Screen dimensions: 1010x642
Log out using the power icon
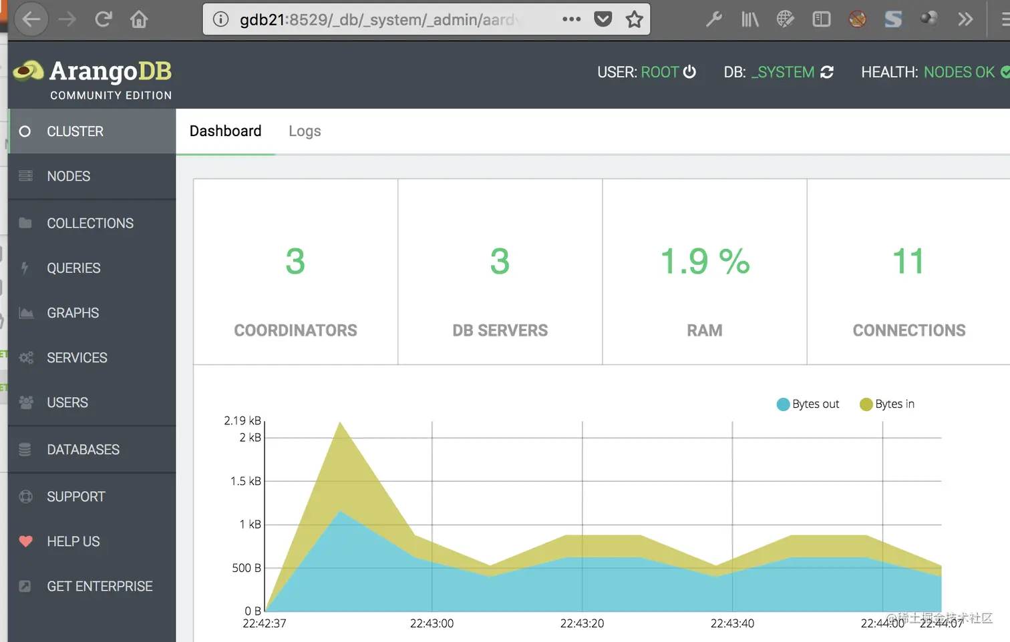click(x=689, y=71)
